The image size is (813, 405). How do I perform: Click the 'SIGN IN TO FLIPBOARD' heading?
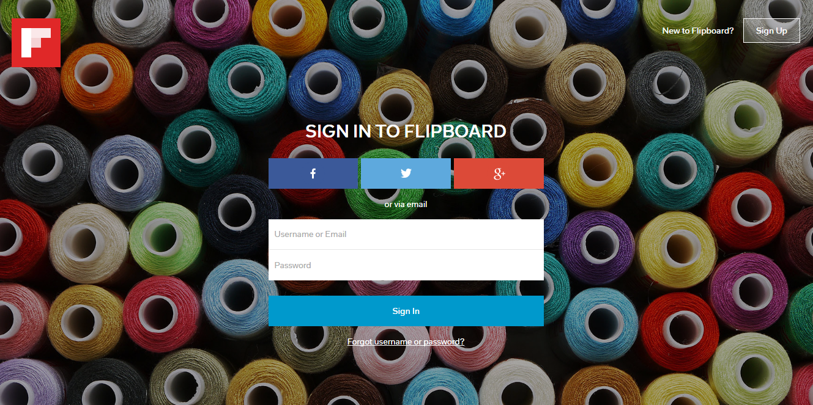(406, 131)
